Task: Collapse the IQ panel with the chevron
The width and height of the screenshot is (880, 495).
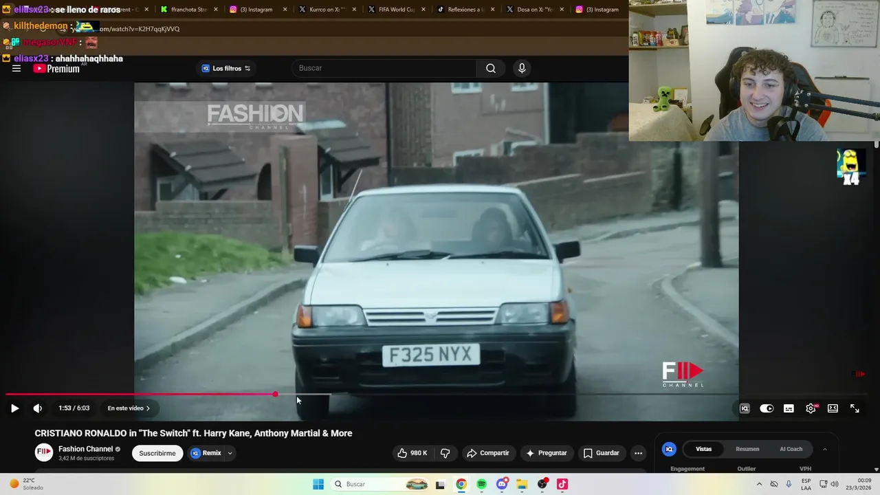Action: coord(825,449)
